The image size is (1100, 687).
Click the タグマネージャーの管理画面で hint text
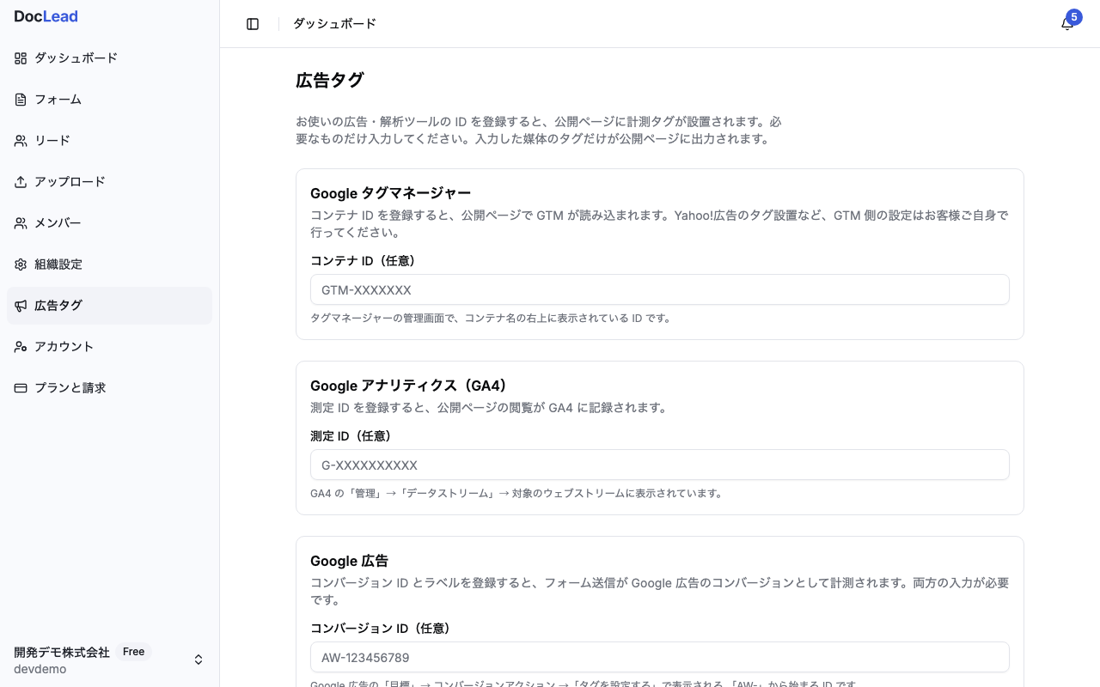click(x=491, y=318)
